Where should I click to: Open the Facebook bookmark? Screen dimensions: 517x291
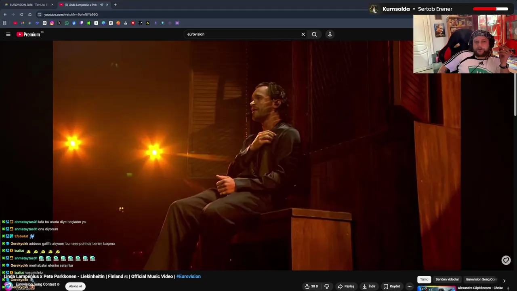[x=74, y=23]
